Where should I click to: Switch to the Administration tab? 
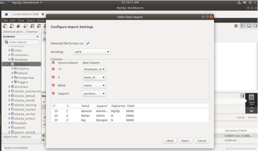click(x=13, y=32)
